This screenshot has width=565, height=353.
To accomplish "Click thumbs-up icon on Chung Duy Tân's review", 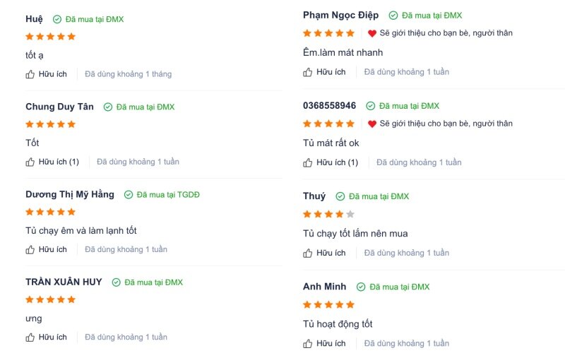I will point(30,162).
